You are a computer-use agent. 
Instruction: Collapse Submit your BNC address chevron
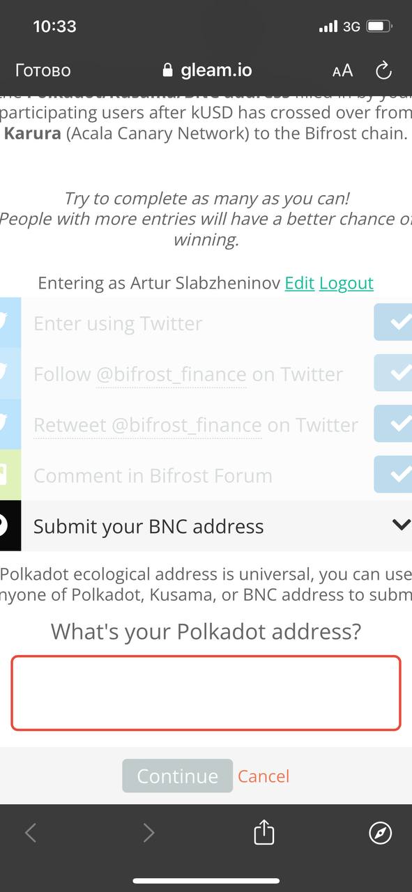pyautogui.click(x=402, y=525)
